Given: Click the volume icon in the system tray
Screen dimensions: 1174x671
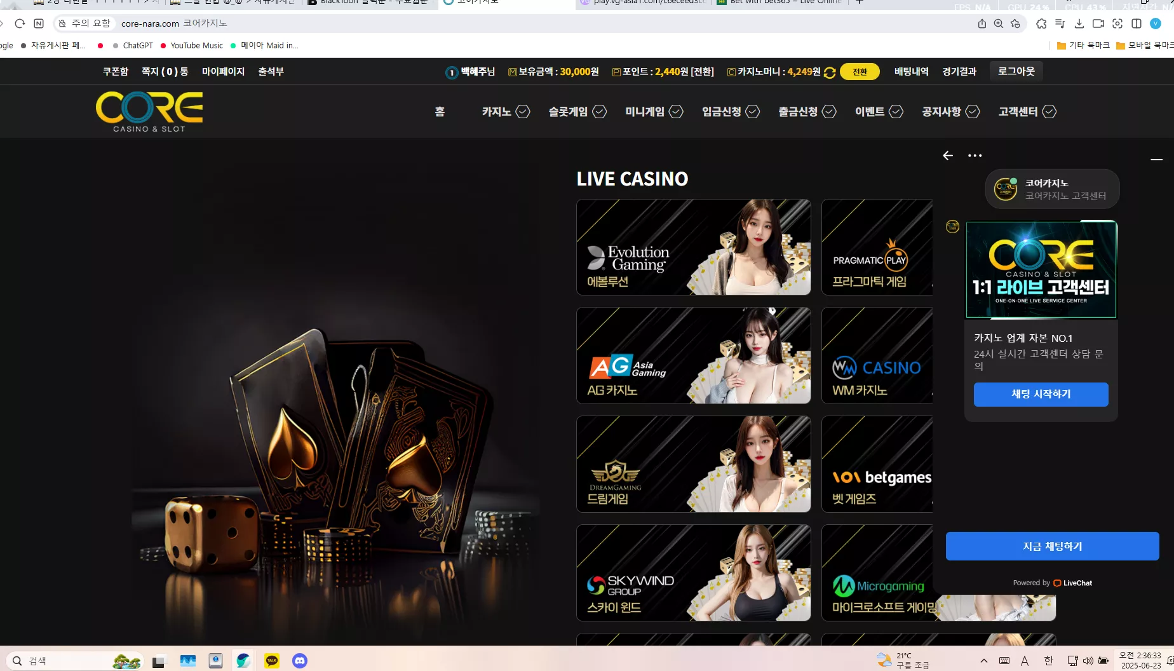Looking at the screenshot, I should tap(1088, 661).
